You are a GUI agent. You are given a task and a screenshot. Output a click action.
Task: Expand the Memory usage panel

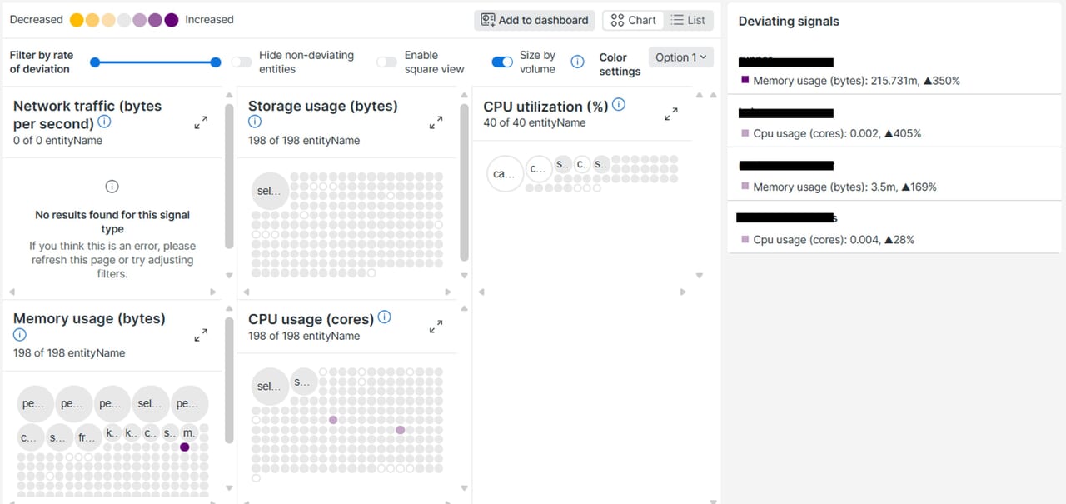coord(201,336)
